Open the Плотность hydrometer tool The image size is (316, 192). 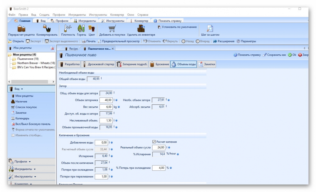tap(68, 30)
